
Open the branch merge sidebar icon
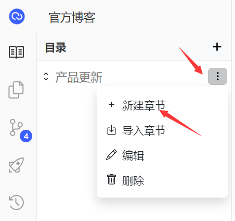pyautogui.click(x=16, y=127)
